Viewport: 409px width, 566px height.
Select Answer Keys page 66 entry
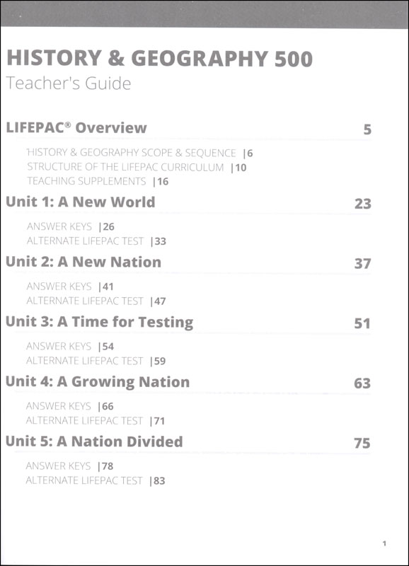[x=69, y=406]
